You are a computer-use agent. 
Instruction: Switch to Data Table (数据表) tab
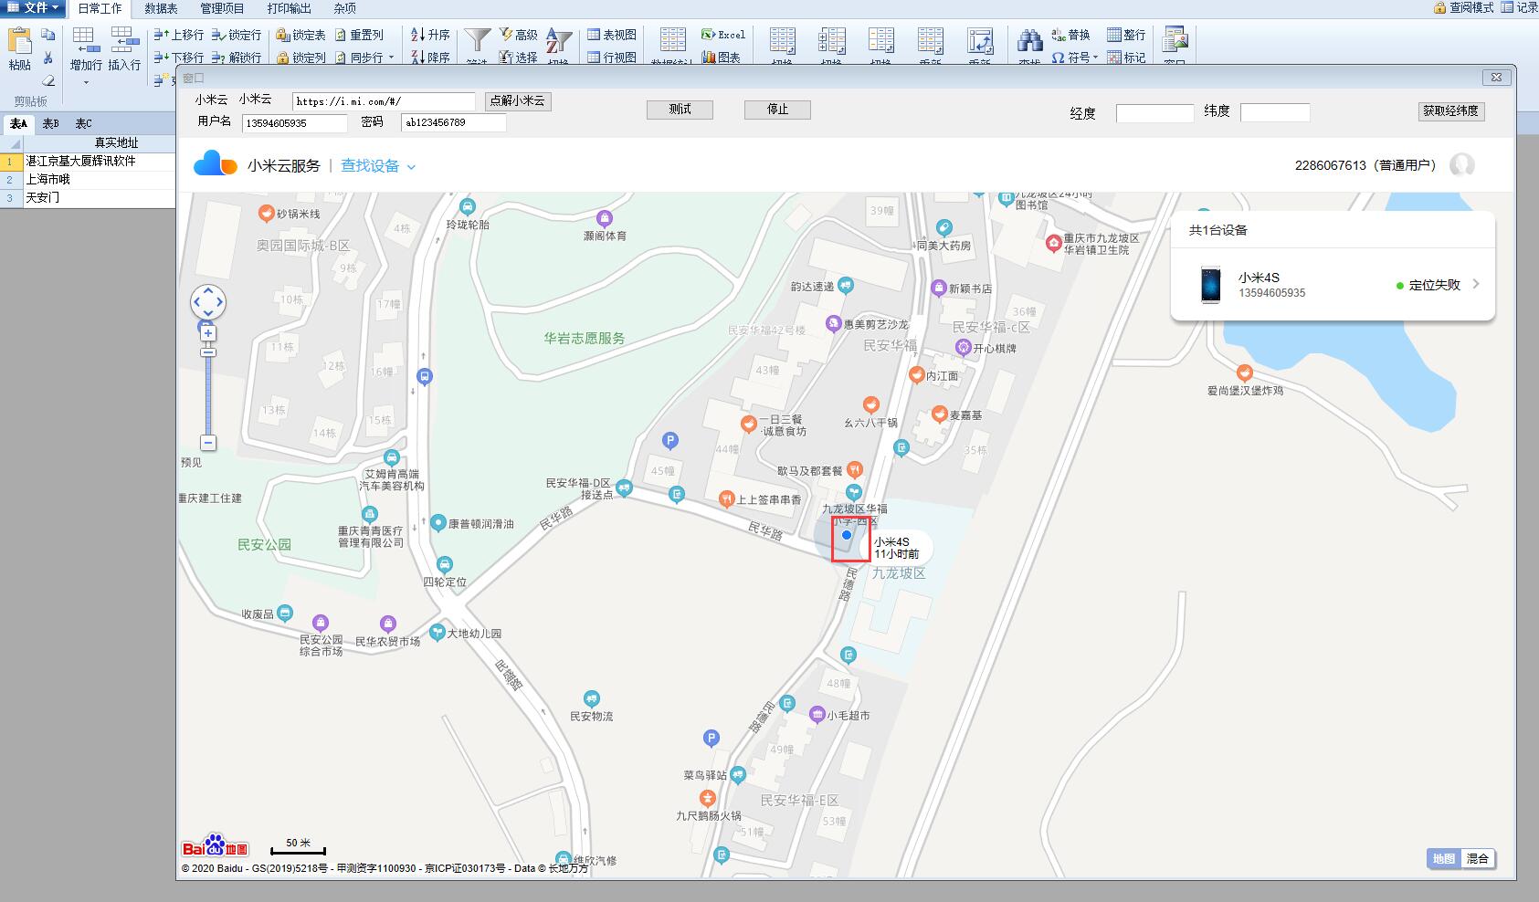pyautogui.click(x=161, y=8)
